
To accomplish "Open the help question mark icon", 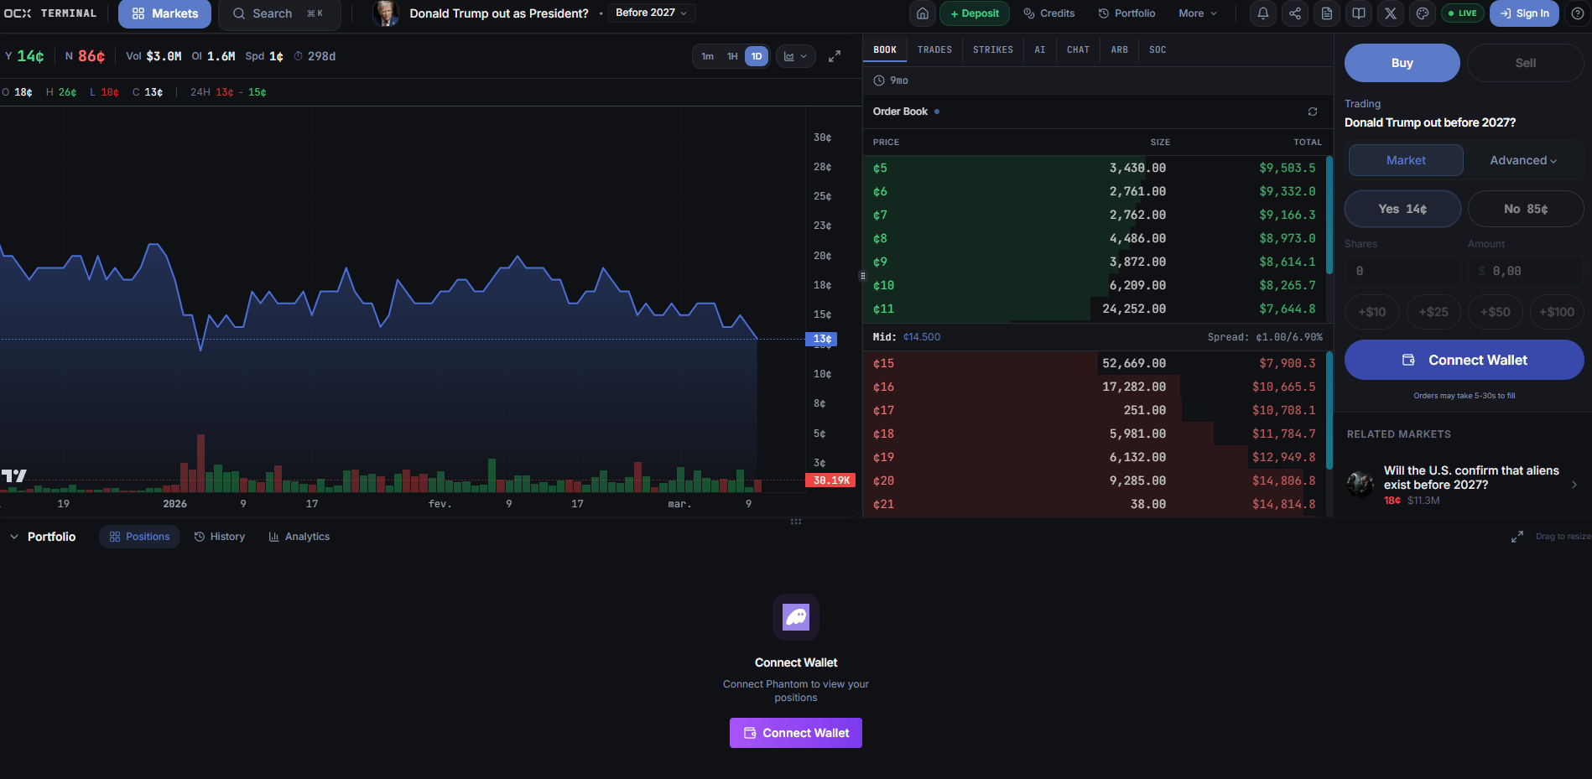I will click(1578, 13).
